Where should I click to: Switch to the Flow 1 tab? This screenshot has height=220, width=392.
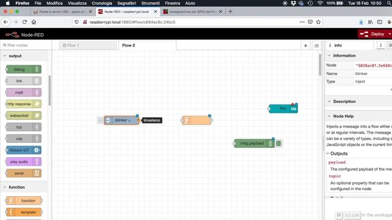[x=88, y=45]
